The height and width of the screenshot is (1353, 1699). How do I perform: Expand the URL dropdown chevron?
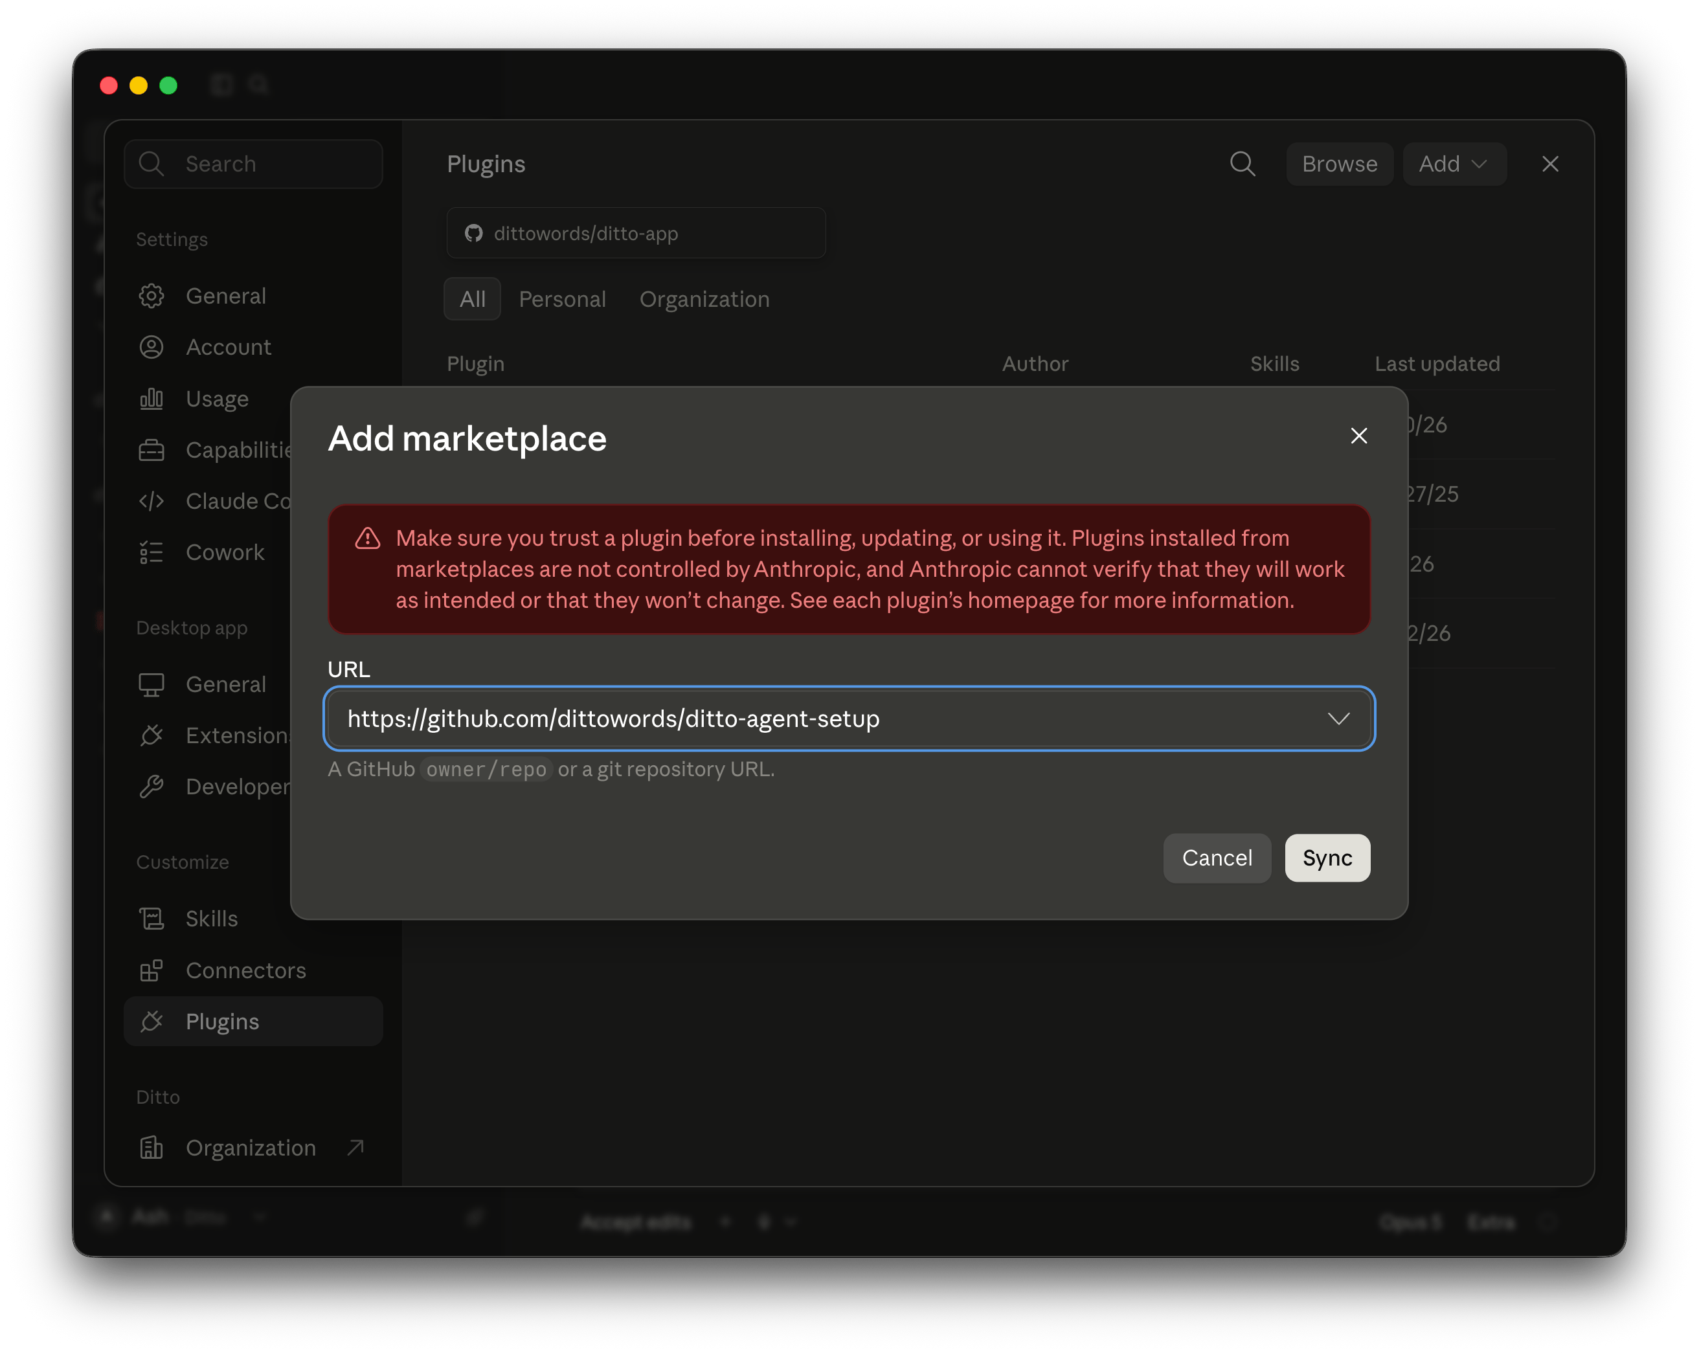click(1338, 719)
